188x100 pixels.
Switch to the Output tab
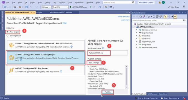point(39,12)
